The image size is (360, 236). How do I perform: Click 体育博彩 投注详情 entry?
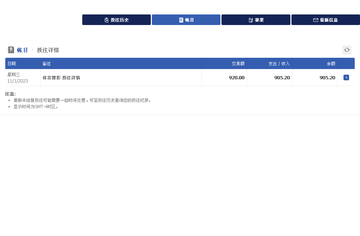point(61,78)
